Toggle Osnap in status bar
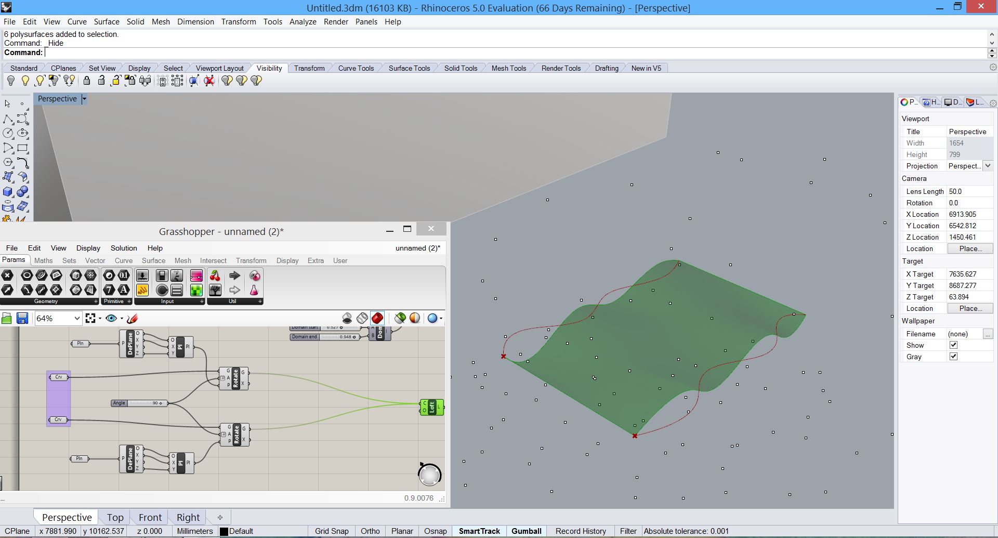998x538 pixels. point(435,531)
